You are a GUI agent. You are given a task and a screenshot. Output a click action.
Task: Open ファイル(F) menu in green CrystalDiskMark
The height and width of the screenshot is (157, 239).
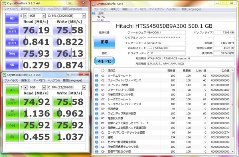click(x=11, y=80)
